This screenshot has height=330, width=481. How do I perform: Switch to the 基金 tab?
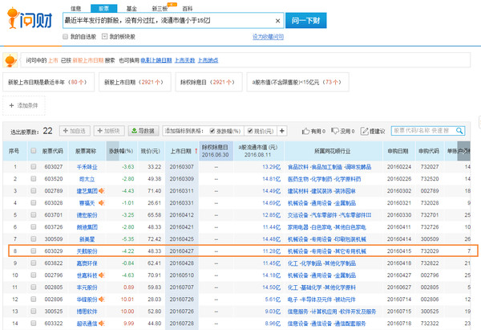click(131, 9)
